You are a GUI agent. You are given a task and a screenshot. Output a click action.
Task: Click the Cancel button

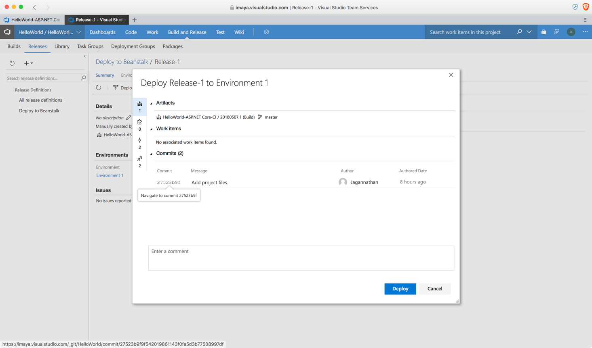click(435, 289)
